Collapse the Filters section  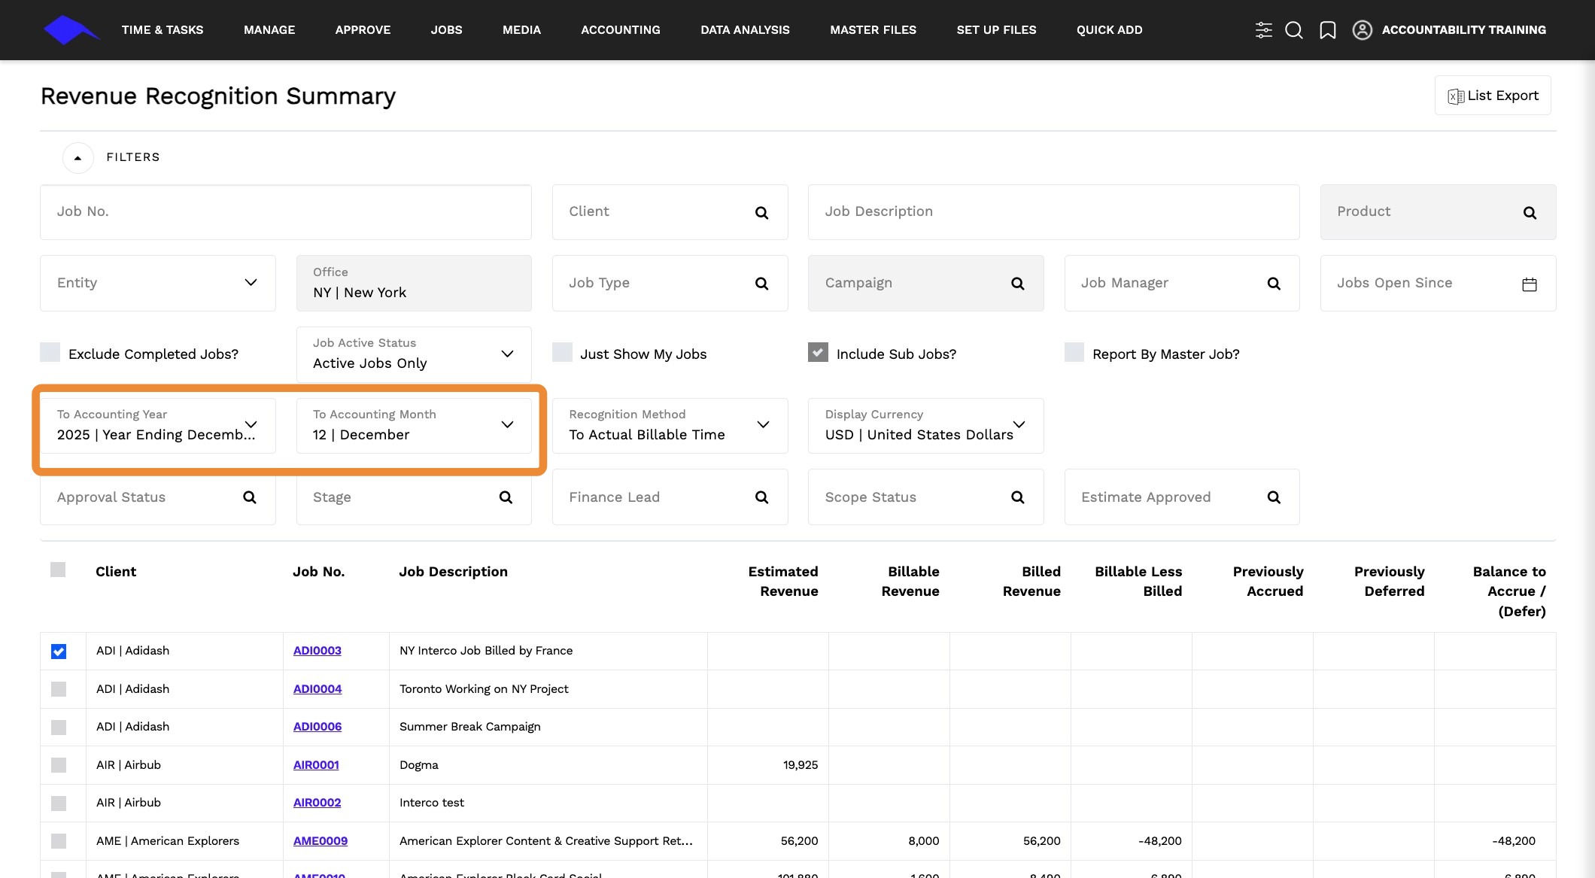click(78, 158)
